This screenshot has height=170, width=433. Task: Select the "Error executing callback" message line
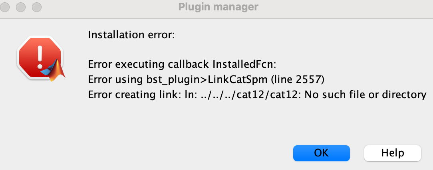coord(182,65)
